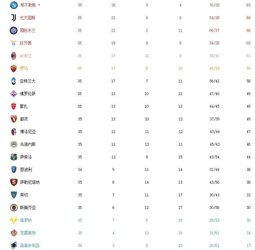Screen dimensions: 255x250
Task: Click the Lazio eagle crest icon
Action: click(14, 43)
